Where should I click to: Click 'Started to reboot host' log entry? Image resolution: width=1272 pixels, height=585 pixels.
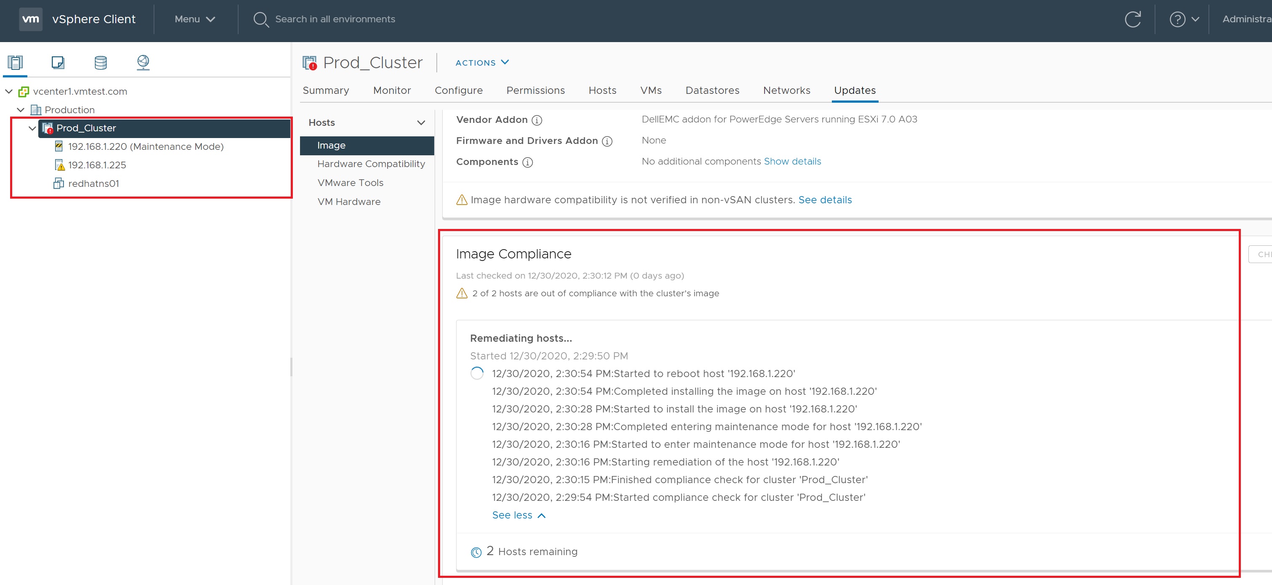tap(643, 374)
